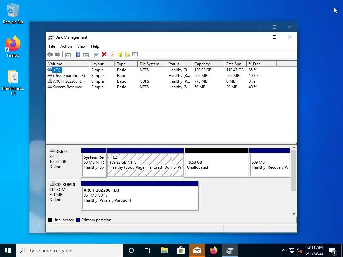
Task: Open the notification center icon
Action: click(x=333, y=250)
